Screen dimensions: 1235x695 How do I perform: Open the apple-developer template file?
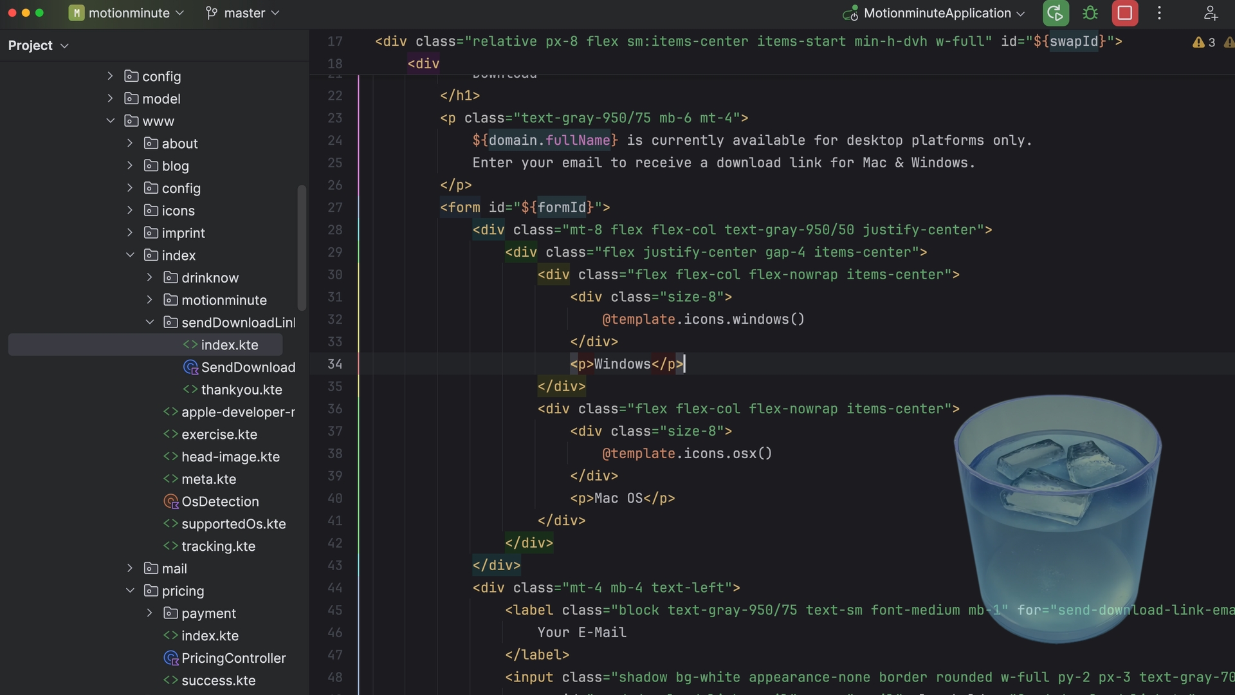[238, 412]
